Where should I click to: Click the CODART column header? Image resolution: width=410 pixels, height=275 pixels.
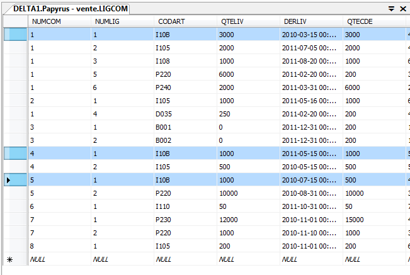pos(185,21)
